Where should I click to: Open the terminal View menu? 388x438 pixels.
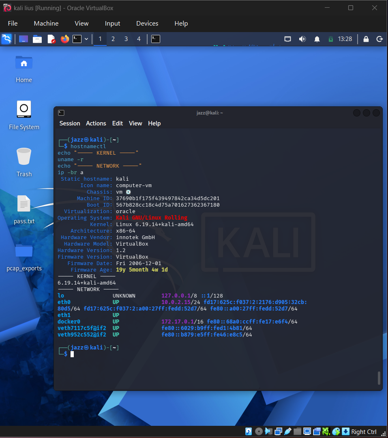click(135, 123)
